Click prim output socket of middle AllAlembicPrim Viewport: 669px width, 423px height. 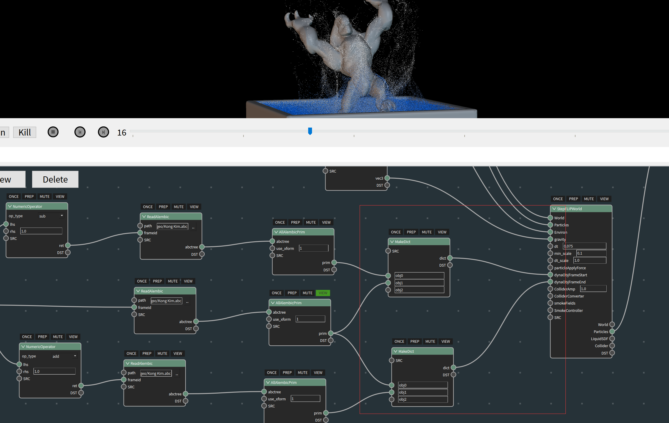tap(331, 333)
